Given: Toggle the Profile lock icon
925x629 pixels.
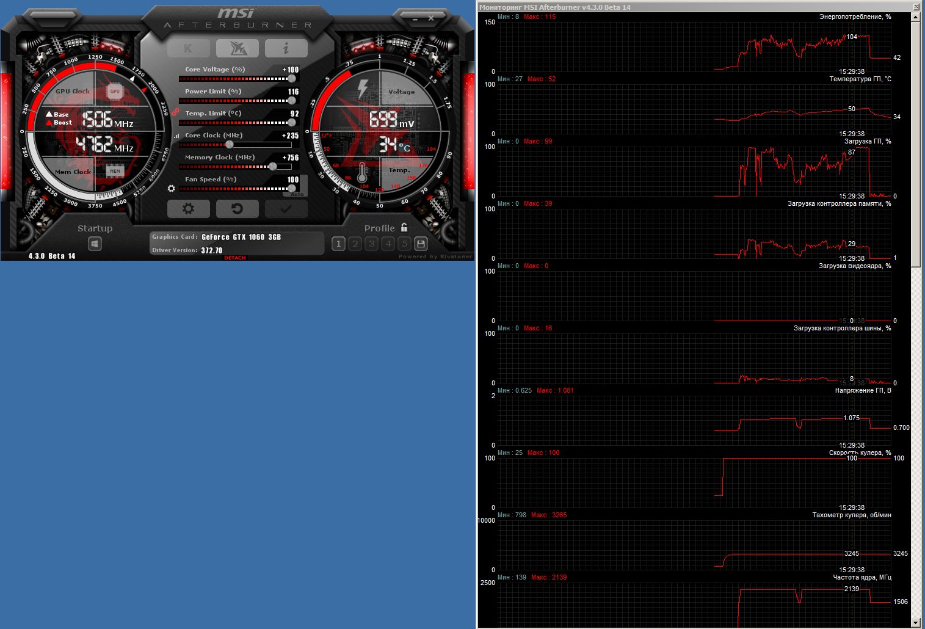Looking at the screenshot, I should [x=404, y=228].
